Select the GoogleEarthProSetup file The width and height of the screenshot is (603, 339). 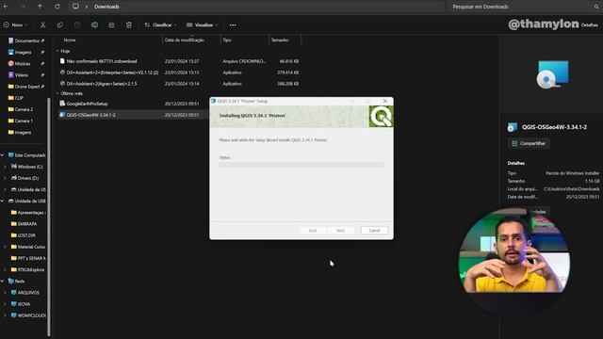point(87,104)
